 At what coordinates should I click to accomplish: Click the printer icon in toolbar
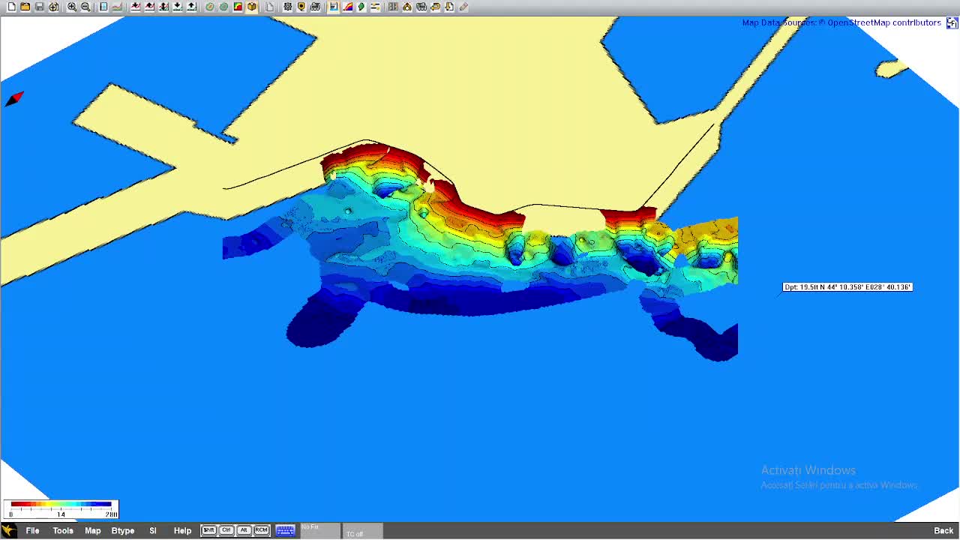tap(316, 7)
